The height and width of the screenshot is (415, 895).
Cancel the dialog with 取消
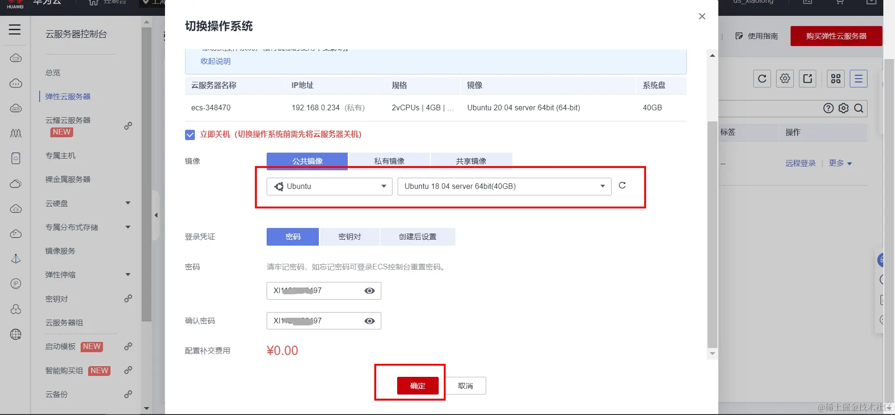point(465,386)
